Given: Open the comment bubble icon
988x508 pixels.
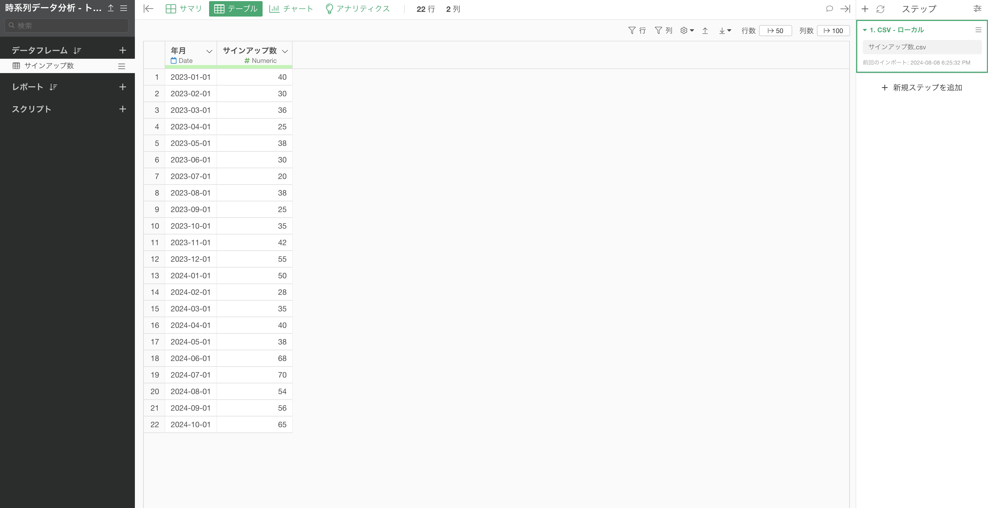Looking at the screenshot, I should [829, 9].
